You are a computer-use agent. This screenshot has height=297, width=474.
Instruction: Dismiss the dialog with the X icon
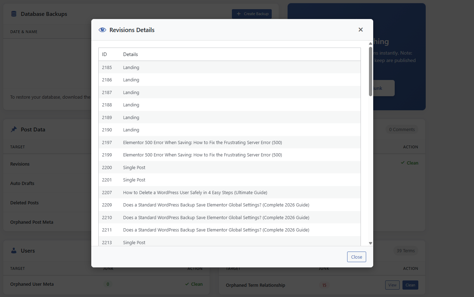361,30
